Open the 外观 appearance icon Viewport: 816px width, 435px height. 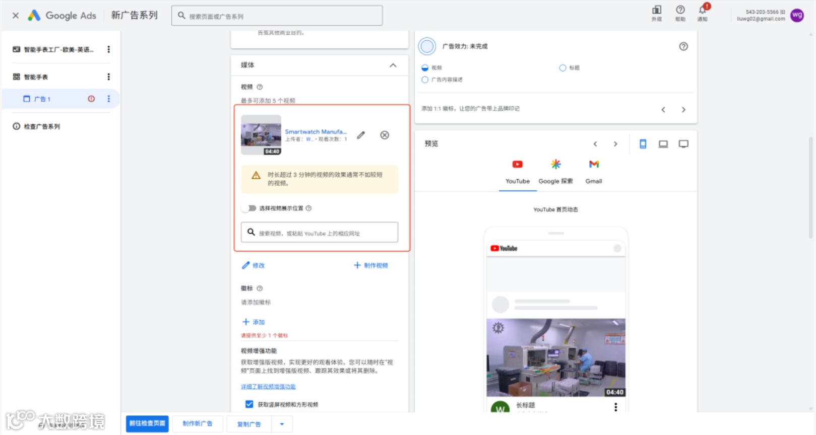657,13
